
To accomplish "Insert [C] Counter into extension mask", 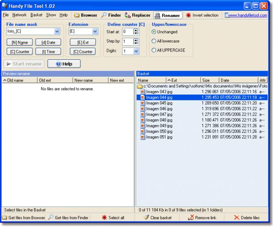I will (x=83, y=52).
